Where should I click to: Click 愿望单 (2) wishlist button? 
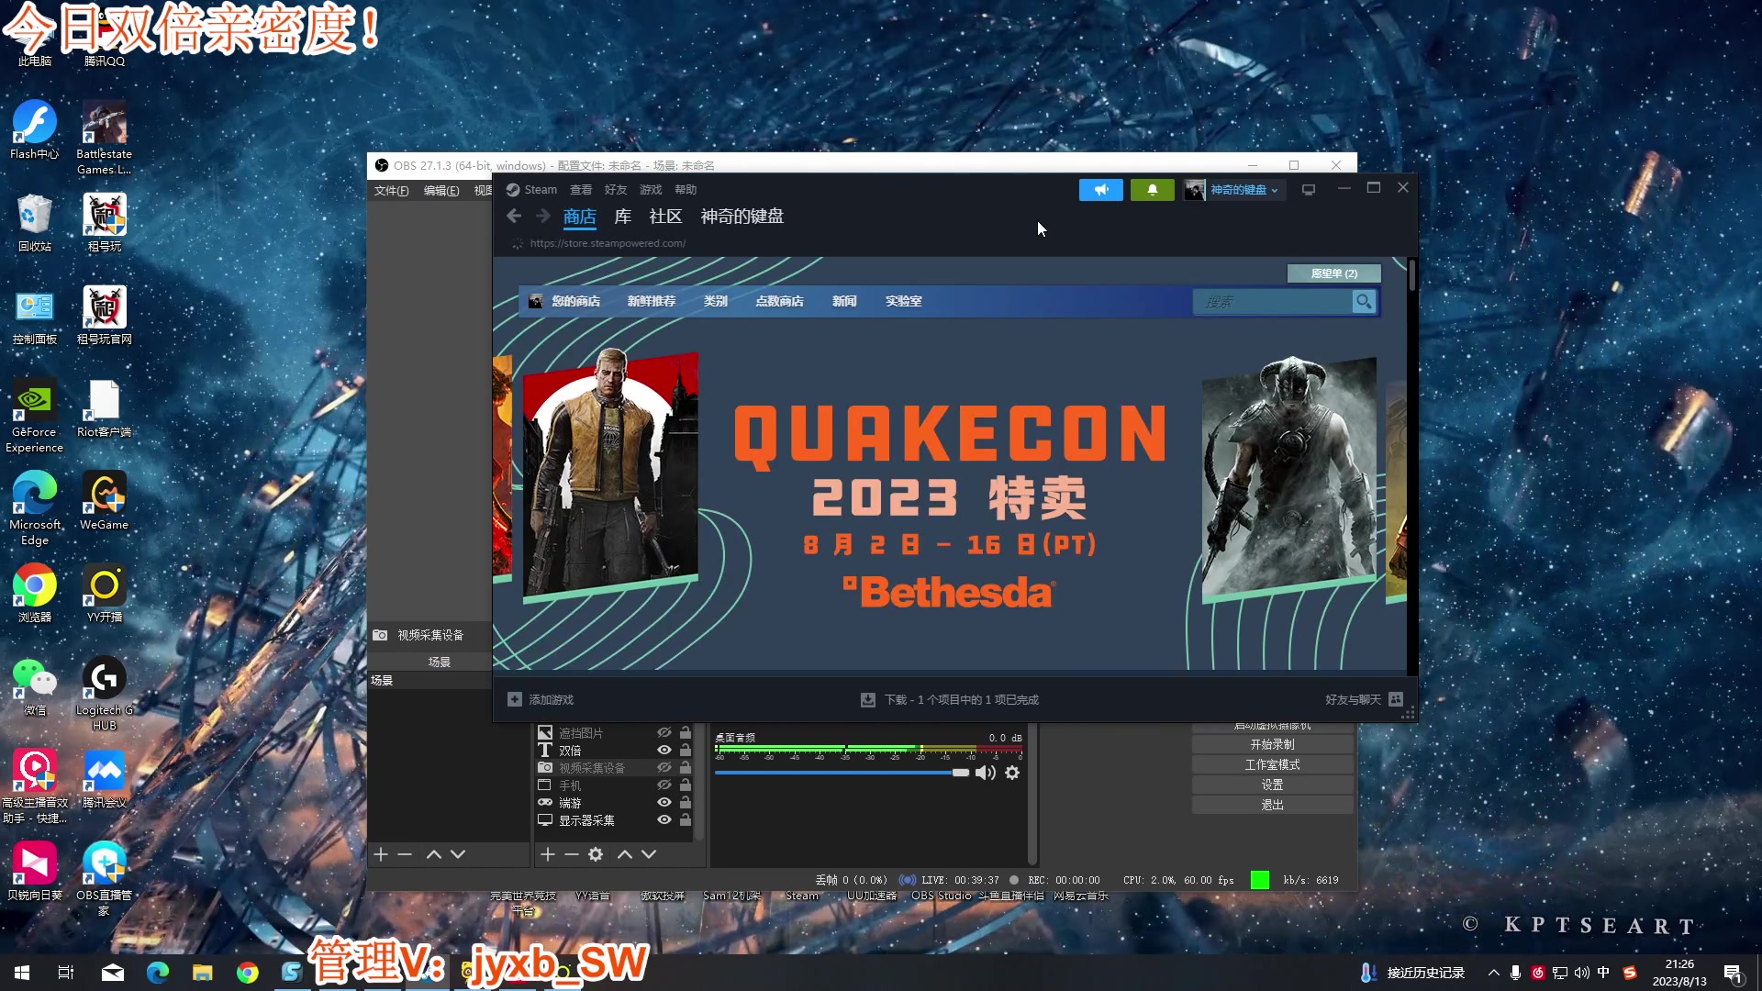(1334, 273)
